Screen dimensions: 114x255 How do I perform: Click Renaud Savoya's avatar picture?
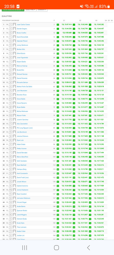(x=14, y=74)
